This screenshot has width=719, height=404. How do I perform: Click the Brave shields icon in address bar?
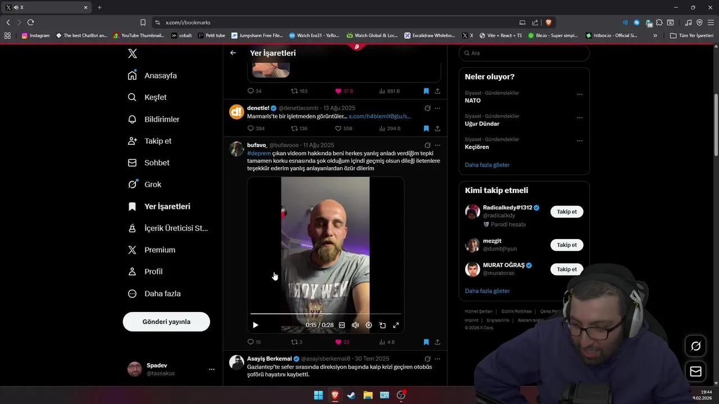[x=548, y=22]
